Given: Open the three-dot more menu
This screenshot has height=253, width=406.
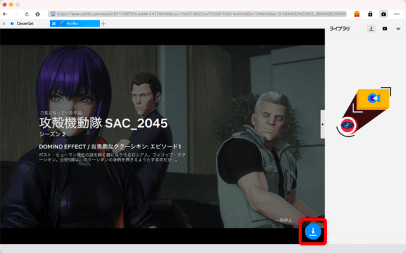Looking at the screenshot, I should [x=397, y=14].
